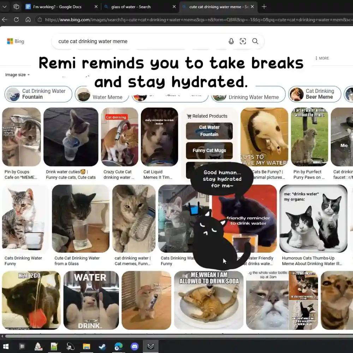
Task: Select Cat Drinking Beer Meme suggestion
Action: 315,94
